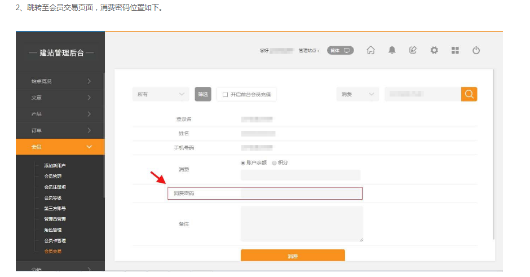Select 账户余额 radio button
Viewport: 530px width, 277px height.
coord(243,162)
